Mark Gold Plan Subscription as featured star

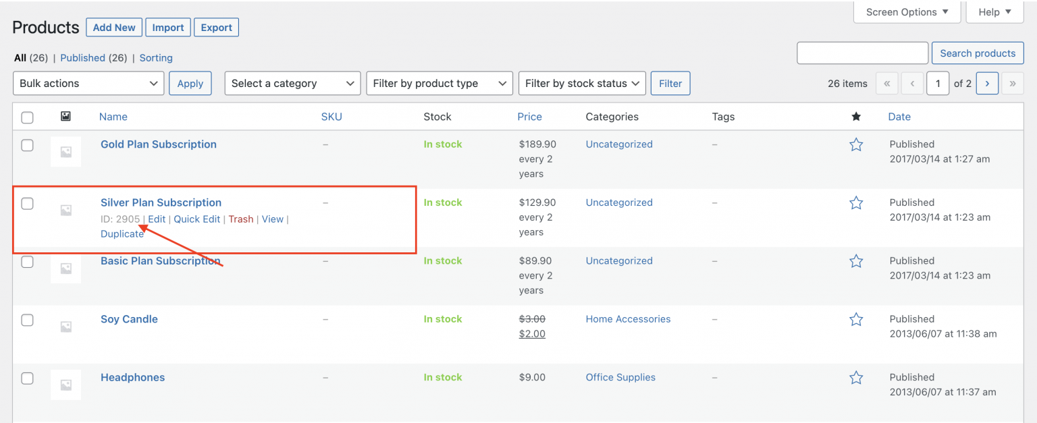click(x=856, y=144)
